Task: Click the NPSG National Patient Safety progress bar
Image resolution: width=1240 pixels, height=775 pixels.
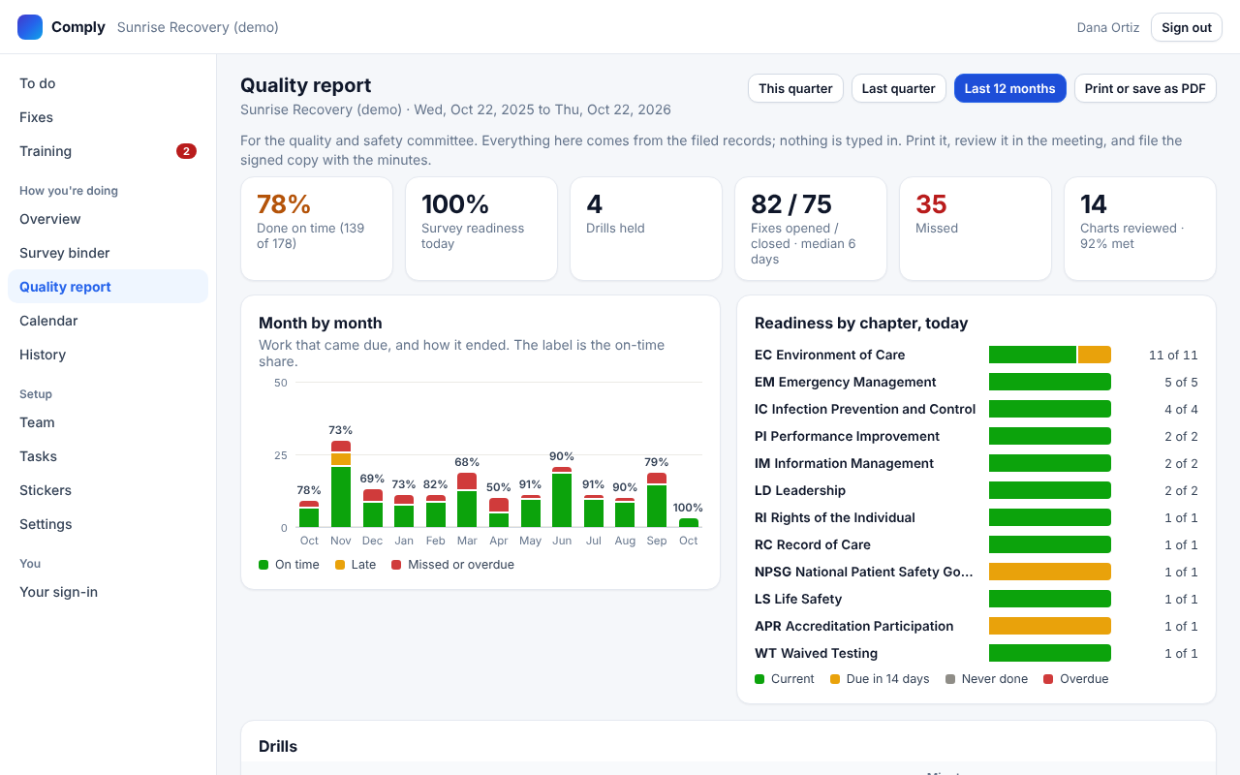Action: [x=1050, y=572]
